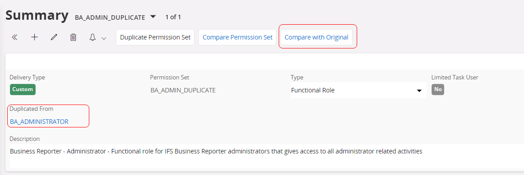Add new record with plus icon
The width and height of the screenshot is (524, 175).
(x=34, y=37)
